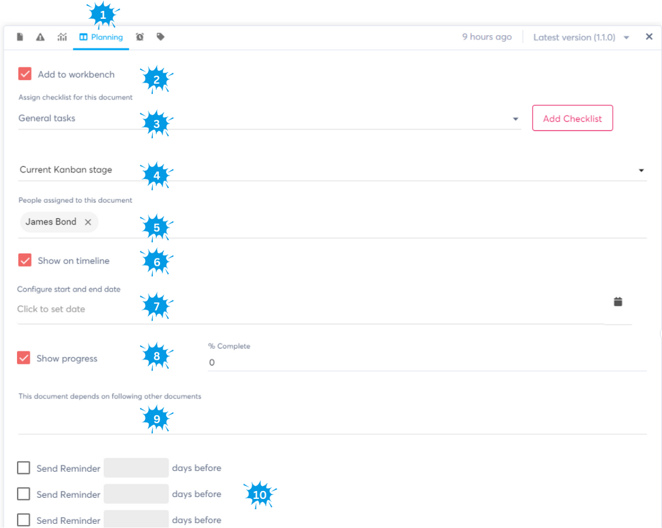Open the warning triangle tab icon
The height and width of the screenshot is (528, 662).
click(x=41, y=37)
